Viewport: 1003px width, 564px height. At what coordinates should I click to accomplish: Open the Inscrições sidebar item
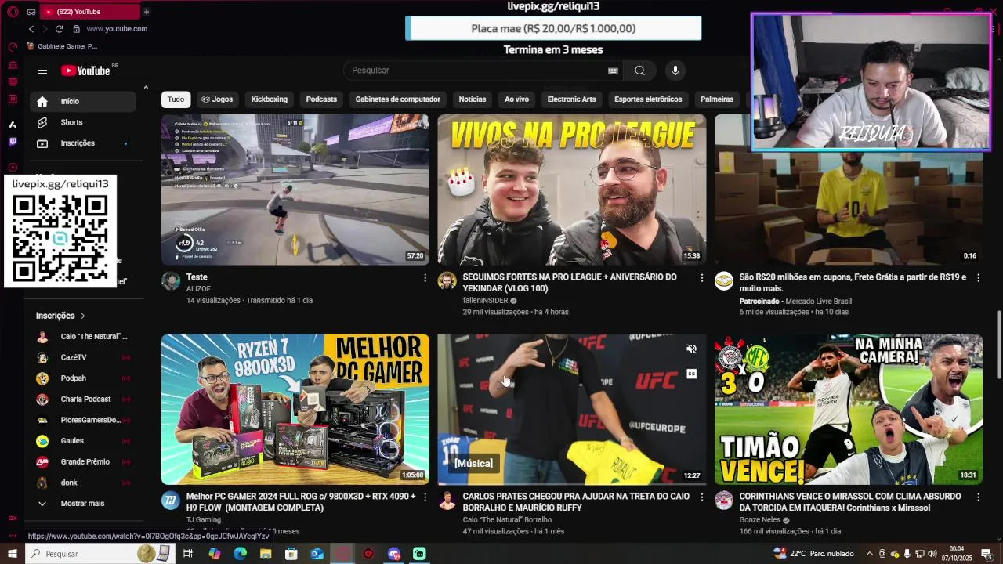coord(82,143)
